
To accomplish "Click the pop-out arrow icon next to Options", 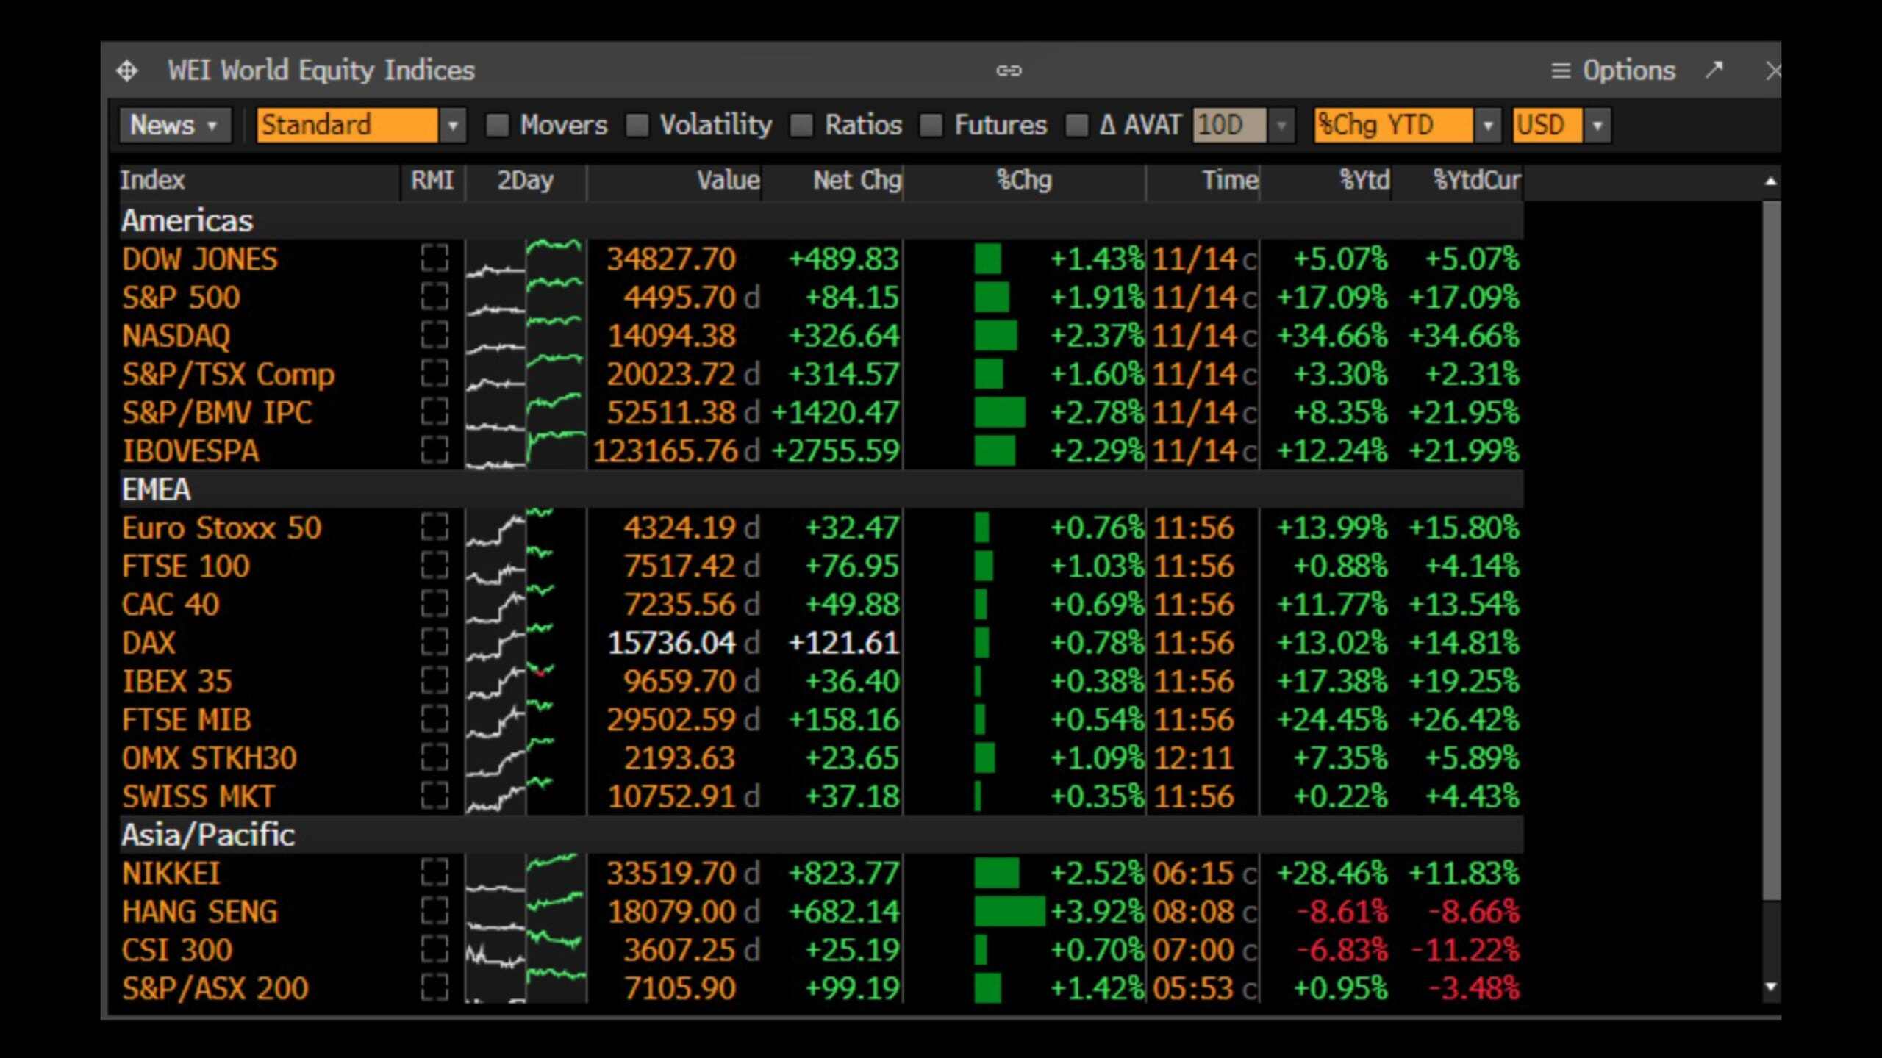I will tap(1714, 70).
